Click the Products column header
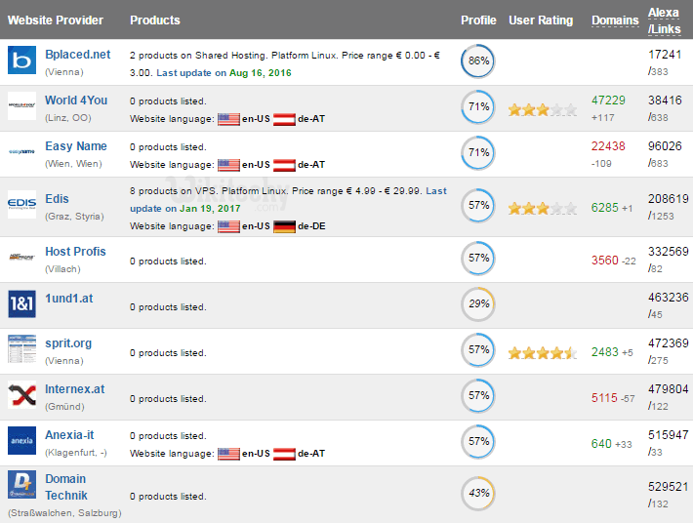This screenshot has height=523, width=693. 155,20
